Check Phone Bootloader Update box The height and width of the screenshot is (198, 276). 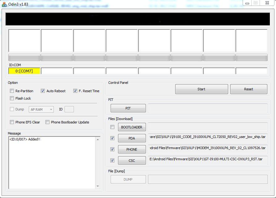coord(47,122)
